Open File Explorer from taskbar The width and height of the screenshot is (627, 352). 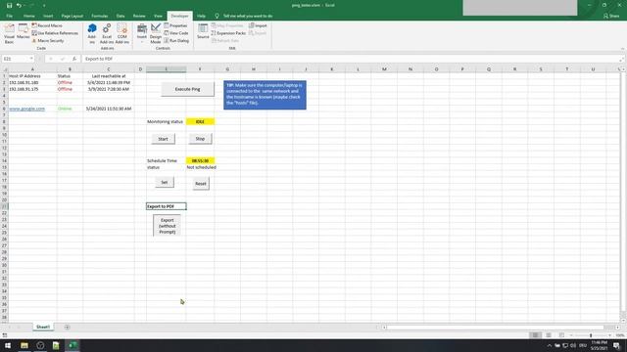pos(24,345)
